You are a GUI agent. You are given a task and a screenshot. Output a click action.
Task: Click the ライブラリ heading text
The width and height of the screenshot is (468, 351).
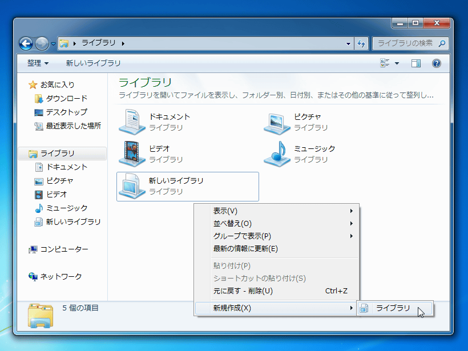(145, 82)
